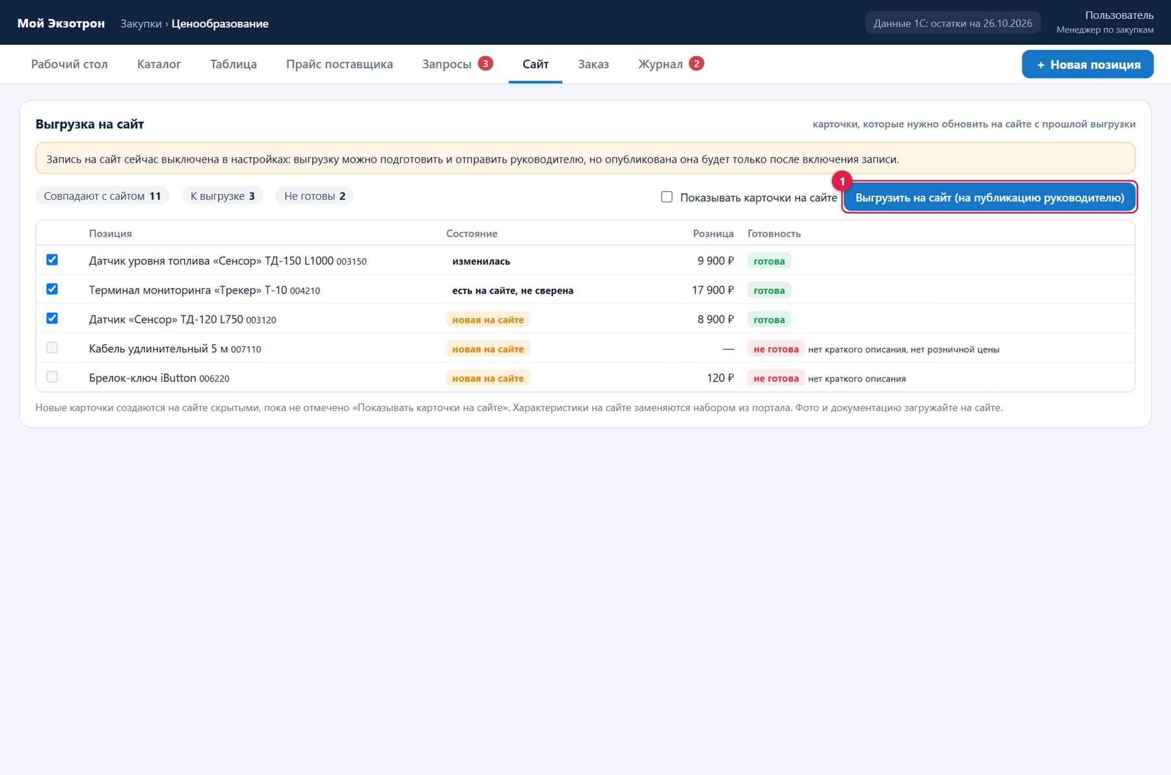1171x775 pixels.
Task: Click the + Новая позиция button
Action: click(x=1088, y=64)
